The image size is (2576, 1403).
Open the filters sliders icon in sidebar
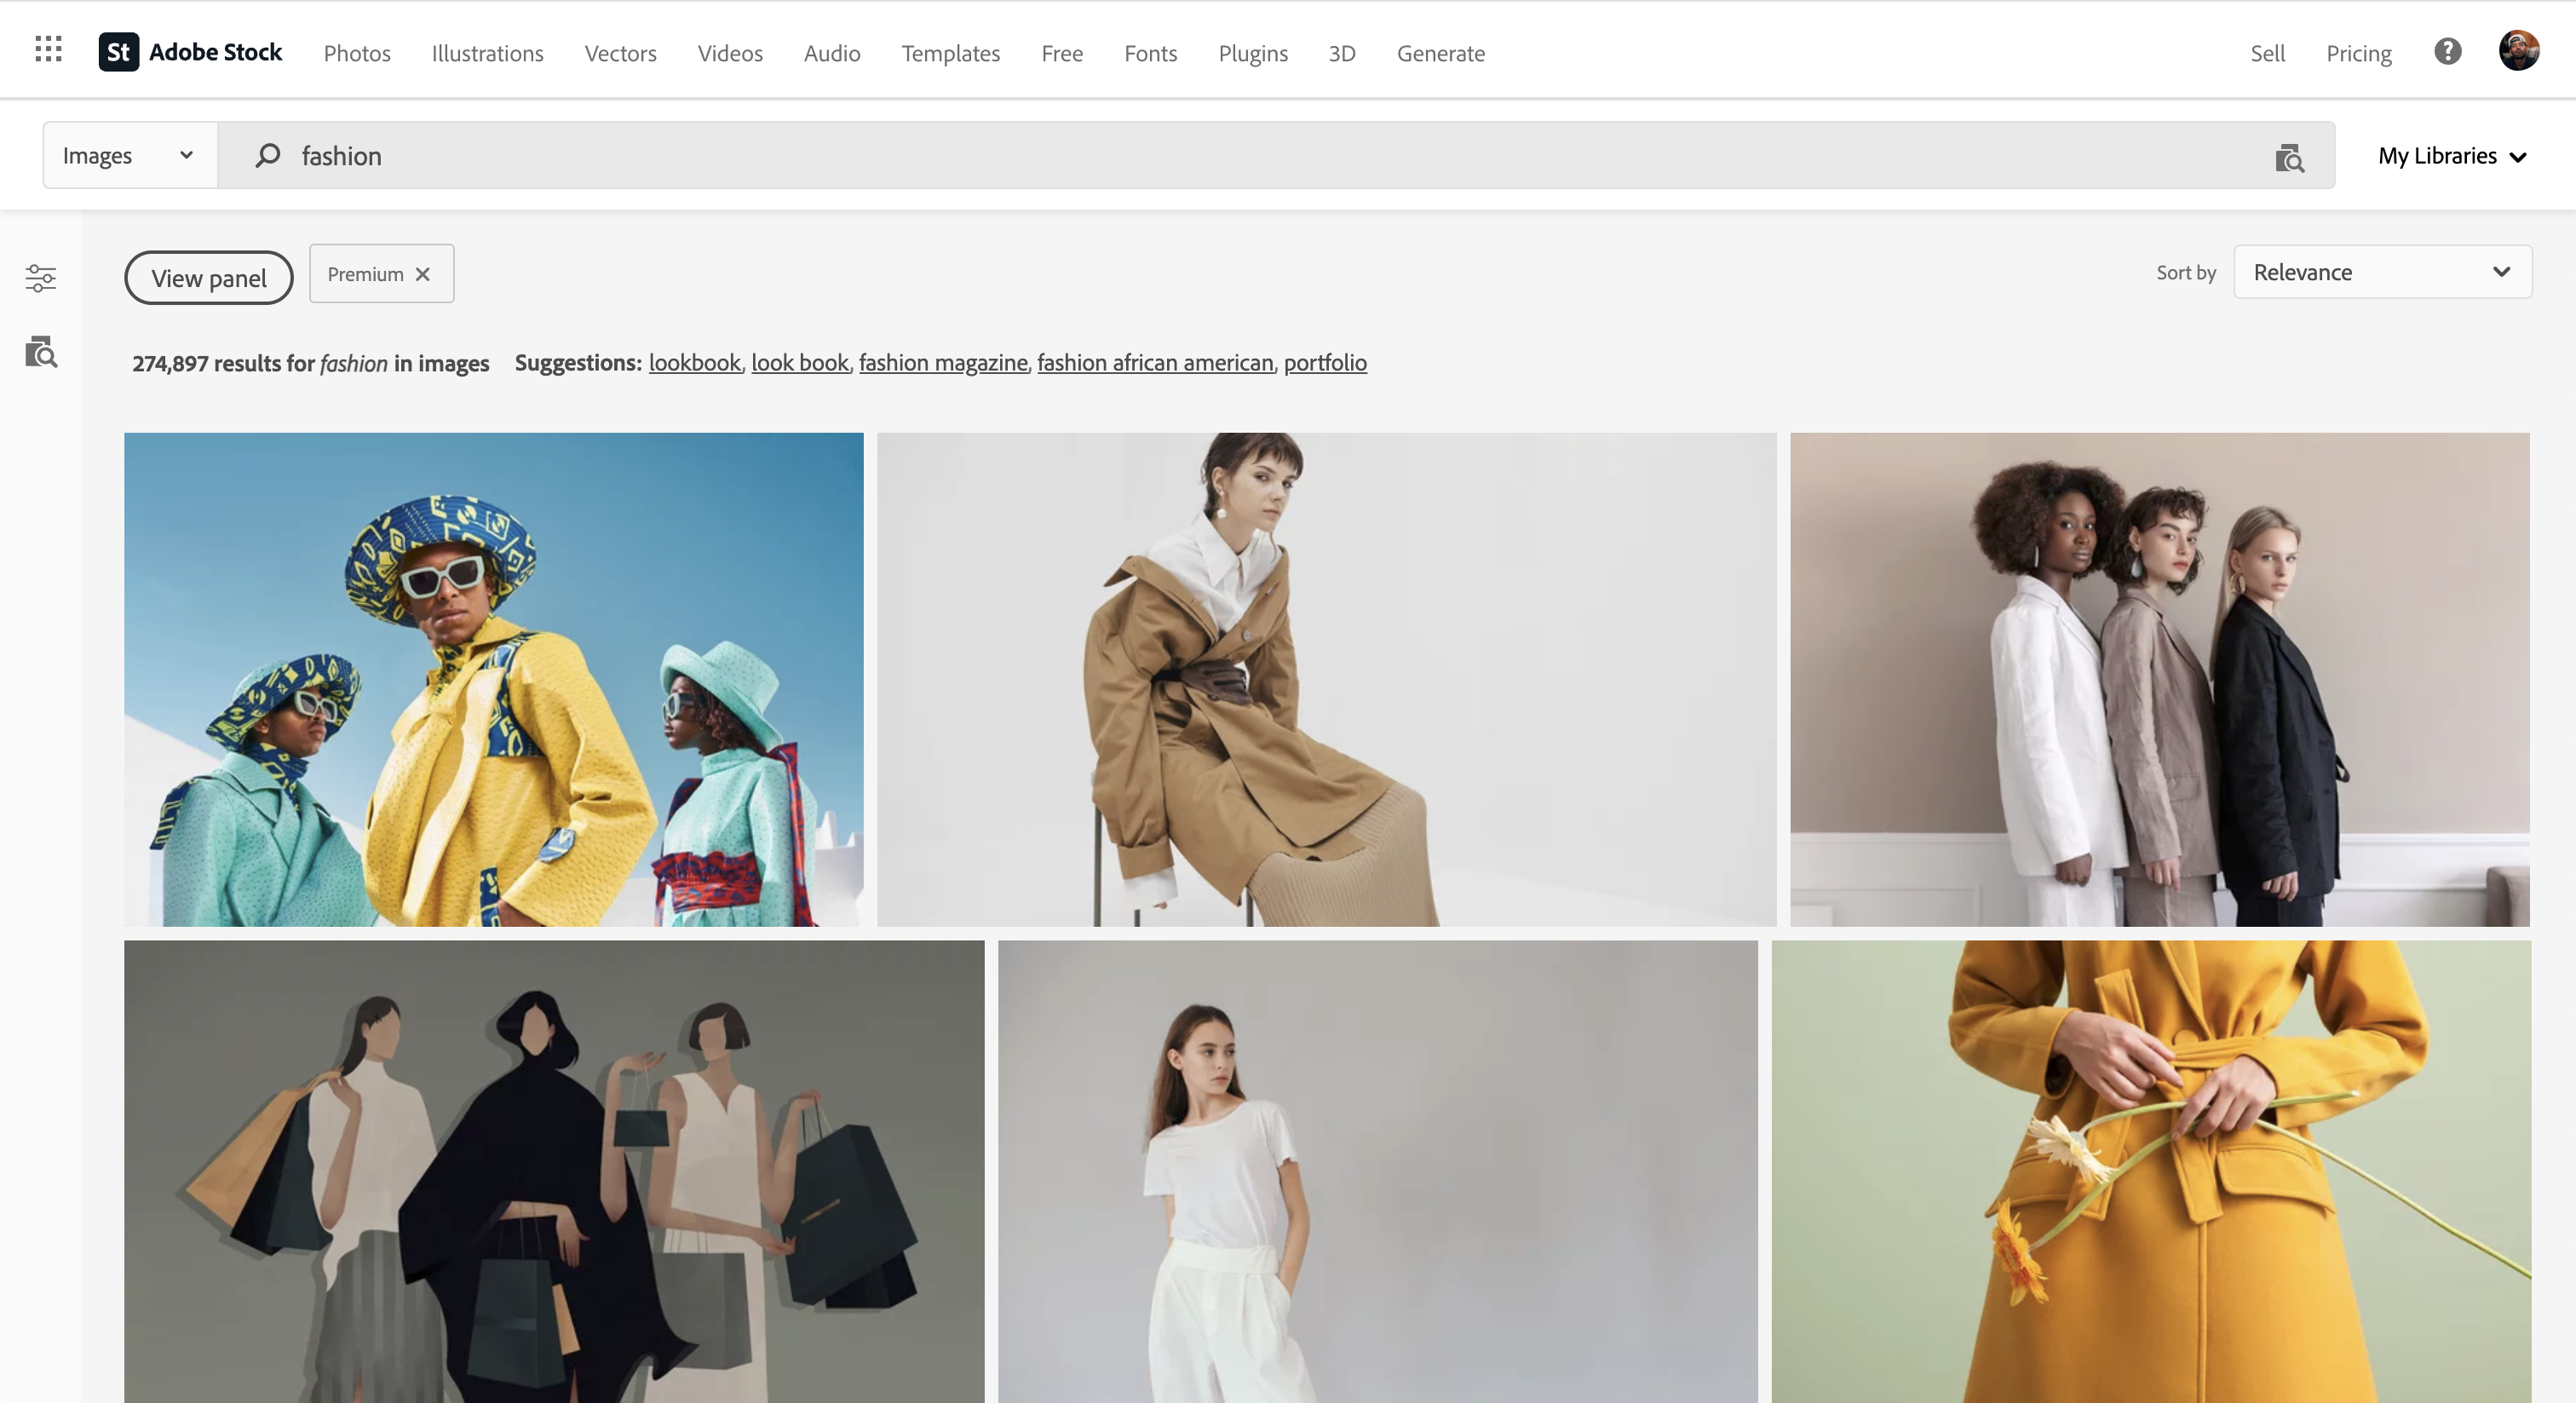pos(41,278)
